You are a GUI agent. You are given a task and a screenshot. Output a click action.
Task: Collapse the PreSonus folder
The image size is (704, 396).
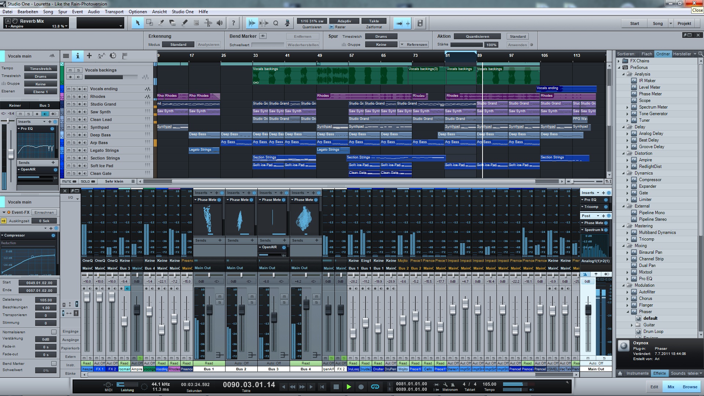click(619, 67)
